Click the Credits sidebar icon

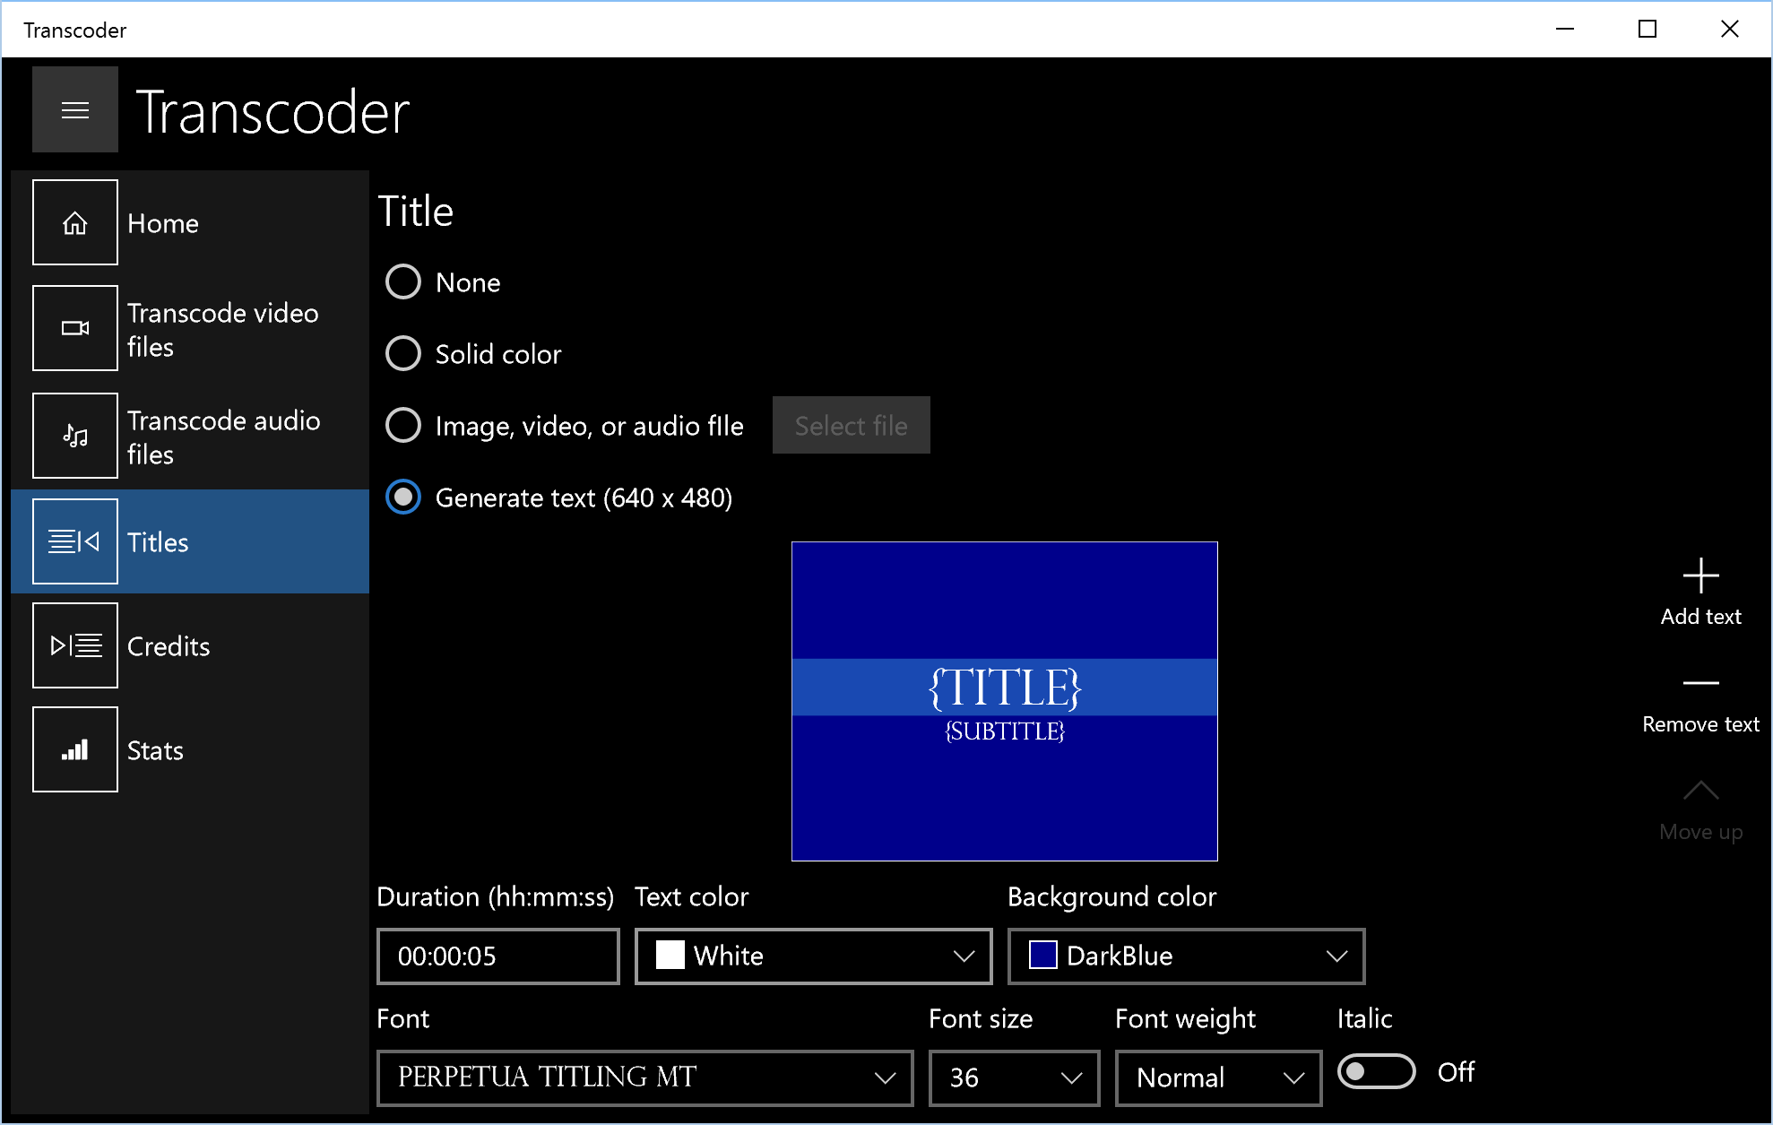pos(75,645)
